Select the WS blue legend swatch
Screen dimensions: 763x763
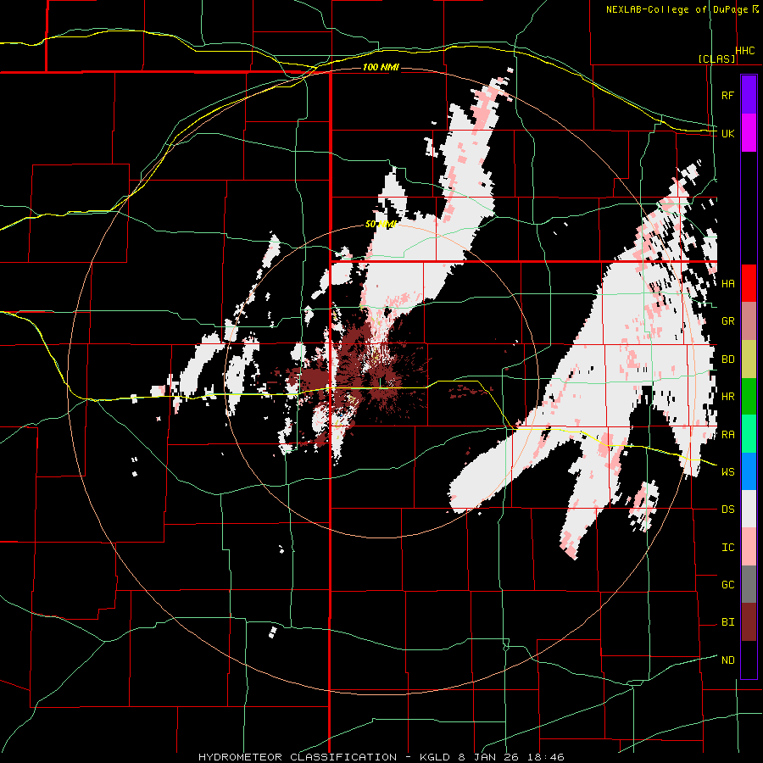click(749, 471)
